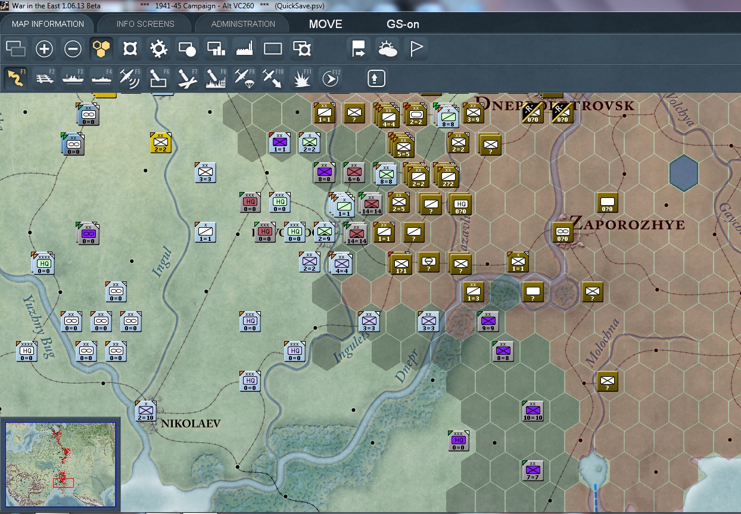This screenshot has height=514, width=741.
Task: Zoom in the map with plus icon
Action: [x=45, y=49]
